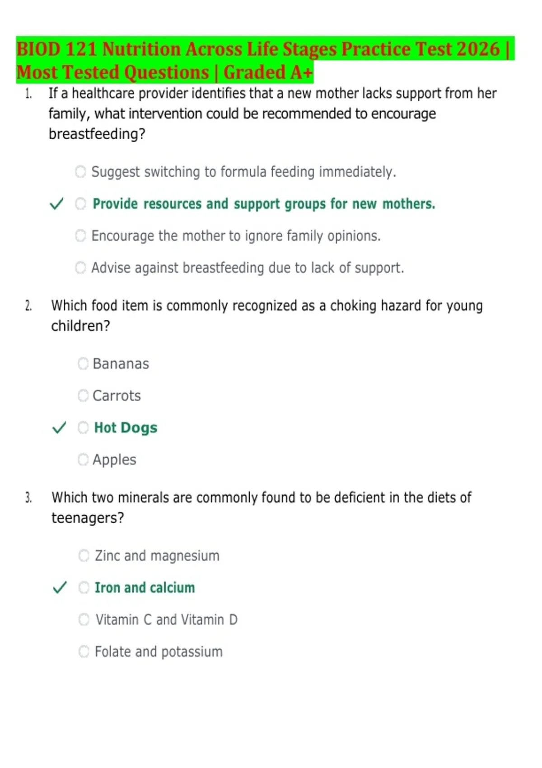This screenshot has height=768, width=542.
Task: Click the highlighted BIOD 121 title heading
Action: [x=265, y=61]
